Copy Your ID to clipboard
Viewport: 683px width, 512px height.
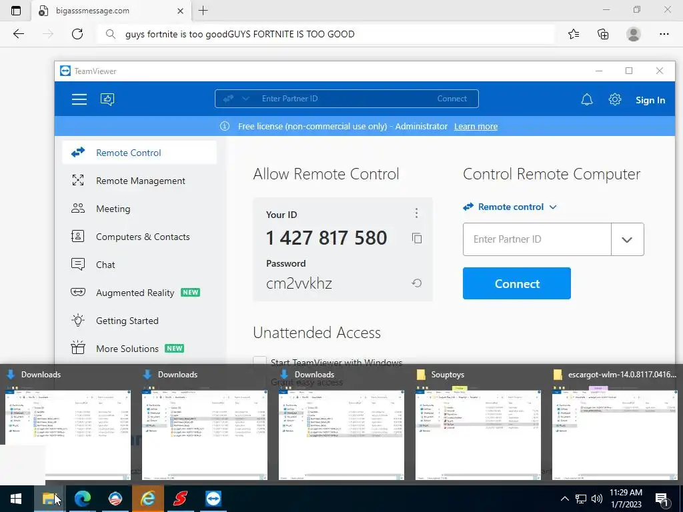417,238
